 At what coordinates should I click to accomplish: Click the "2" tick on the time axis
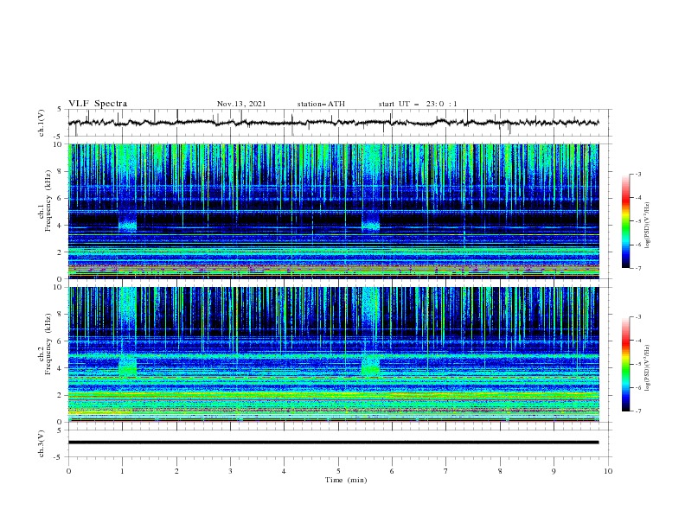(x=176, y=471)
